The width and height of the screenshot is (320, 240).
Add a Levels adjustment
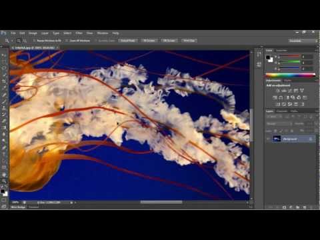coord(284,91)
